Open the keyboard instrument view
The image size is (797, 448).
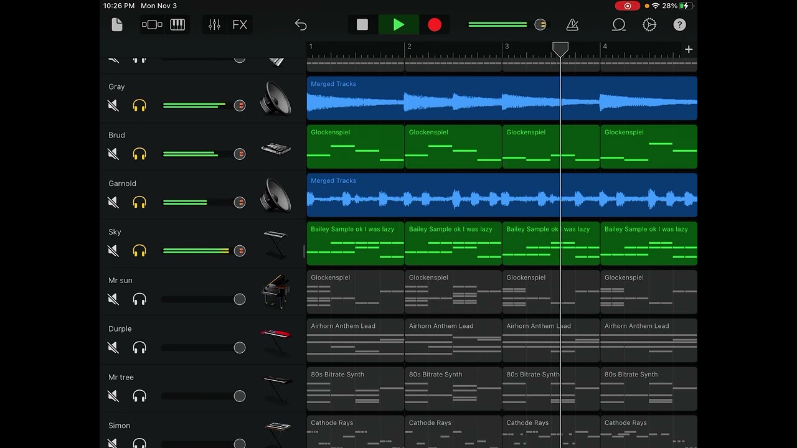click(177, 25)
